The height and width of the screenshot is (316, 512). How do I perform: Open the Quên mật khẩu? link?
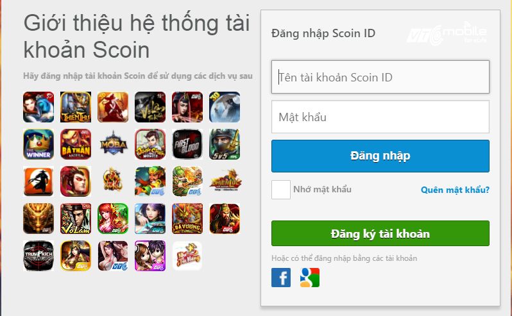point(455,190)
